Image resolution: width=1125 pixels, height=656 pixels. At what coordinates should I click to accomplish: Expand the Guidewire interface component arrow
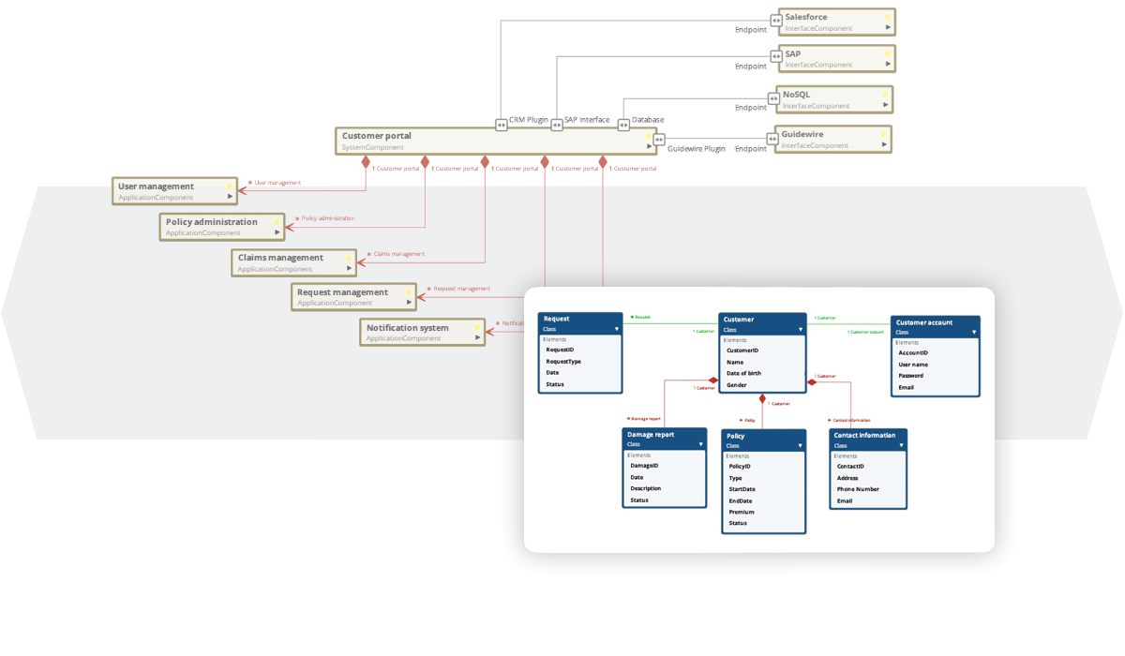883,145
